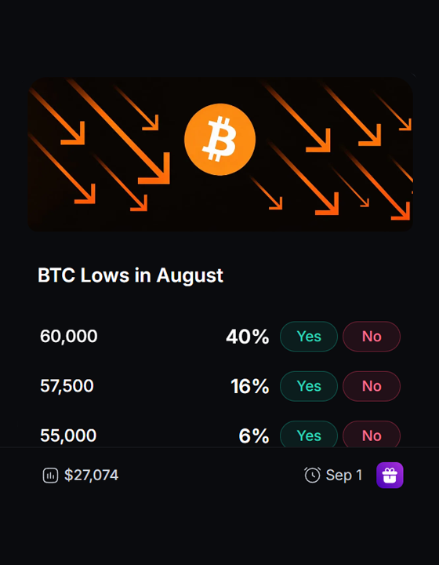Pick Yes for the 55,000 low
Image resolution: width=439 pixels, height=565 pixels.
(309, 434)
